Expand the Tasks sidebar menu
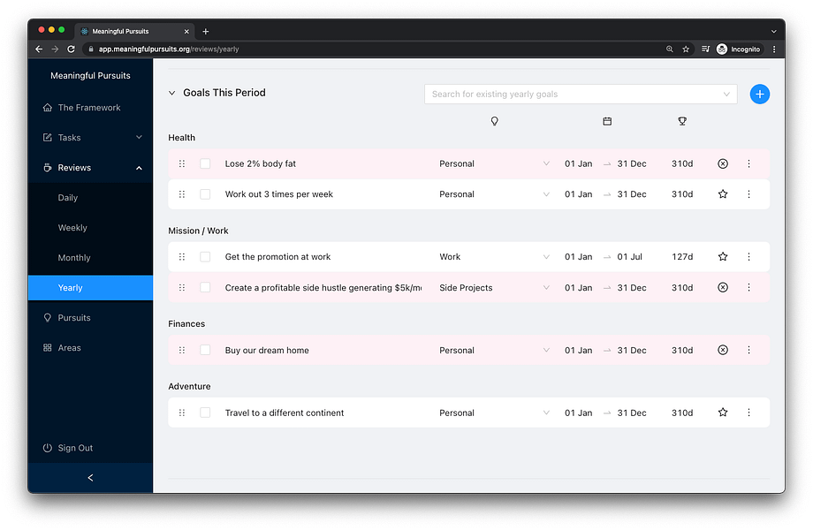Image resolution: width=813 pixels, height=530 pixels. (x=90, y=138)
